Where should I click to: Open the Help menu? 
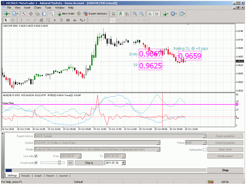pyautogui.click(x=71, y=7)
